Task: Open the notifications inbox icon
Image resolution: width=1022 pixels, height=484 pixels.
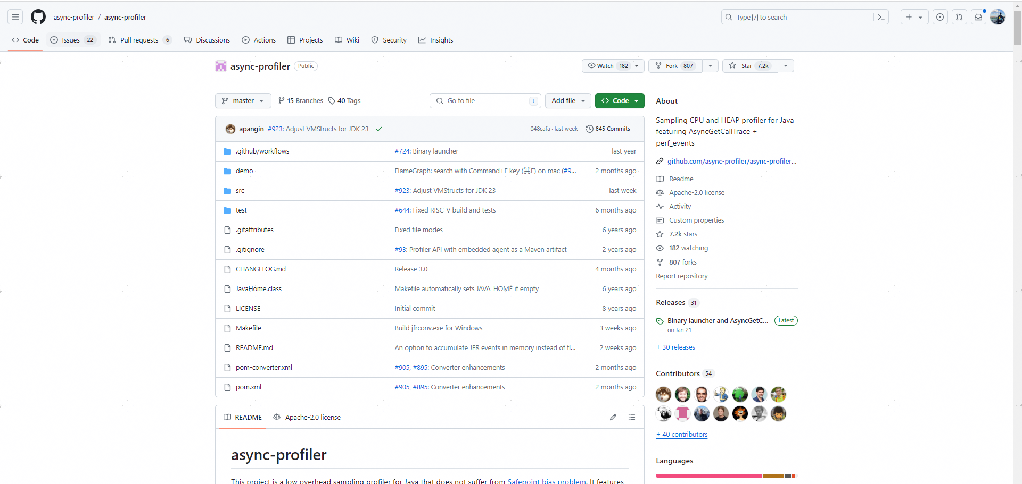Action: coord(978,17)
